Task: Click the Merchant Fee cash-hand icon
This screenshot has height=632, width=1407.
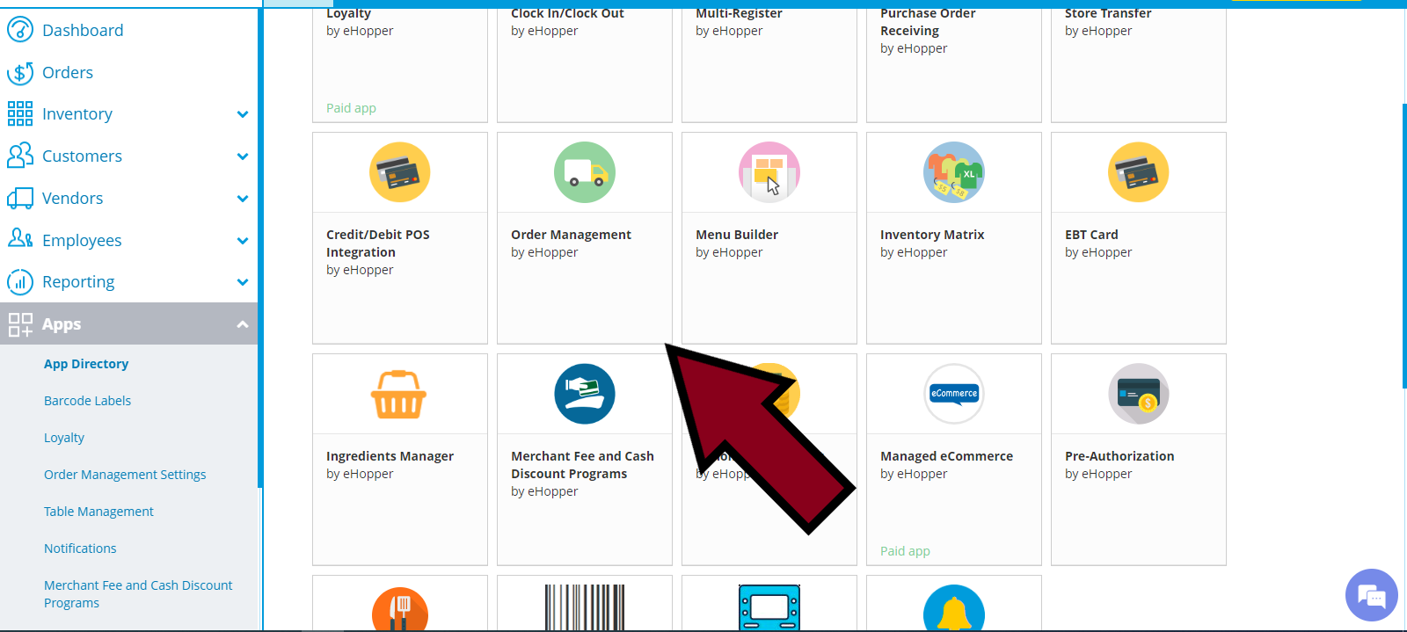Action: (585, 394)
